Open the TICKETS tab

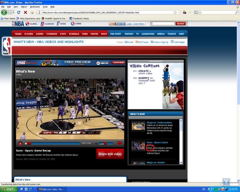[172, 34]
